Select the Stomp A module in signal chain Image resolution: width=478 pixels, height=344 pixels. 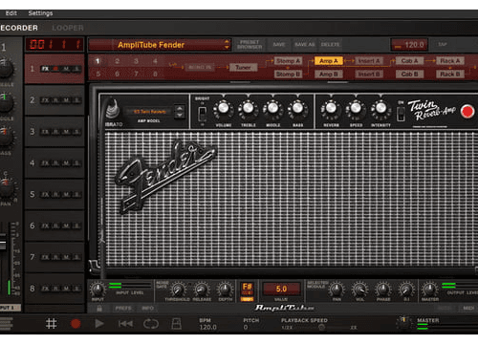pos(288,61)
